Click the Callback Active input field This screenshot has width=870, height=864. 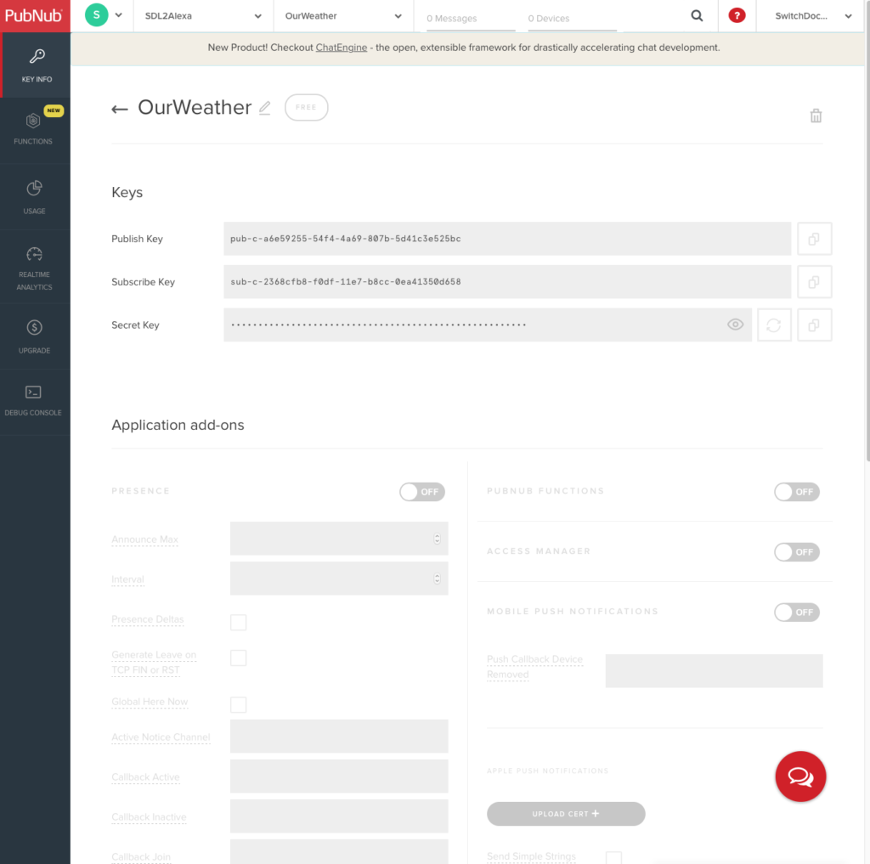[339, 776]
